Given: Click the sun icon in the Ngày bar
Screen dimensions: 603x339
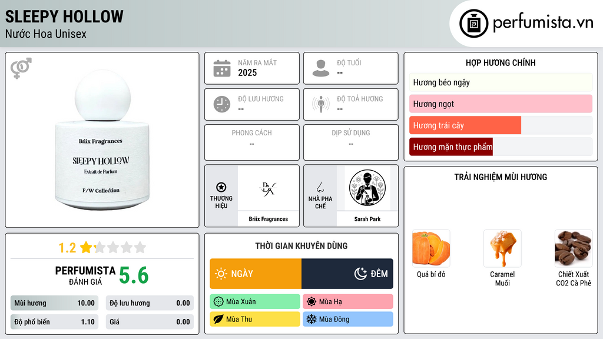Looking at the screenshot, I should click(221, 274).
